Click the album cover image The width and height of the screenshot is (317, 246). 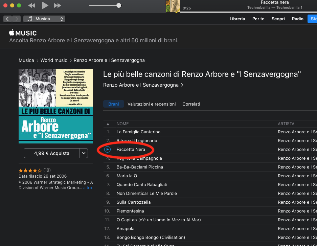coord(56,106)
